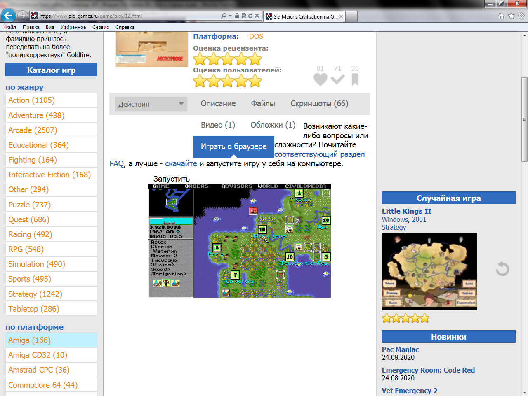This screenshot has height=396, width=528.
Task: Click the checkmark completed icon under 71
Action: click(338, 79)
